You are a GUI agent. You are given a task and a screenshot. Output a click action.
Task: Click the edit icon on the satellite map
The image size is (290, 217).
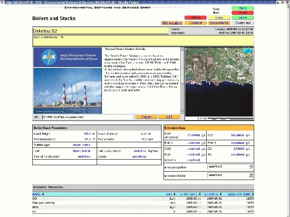[248, 51]
